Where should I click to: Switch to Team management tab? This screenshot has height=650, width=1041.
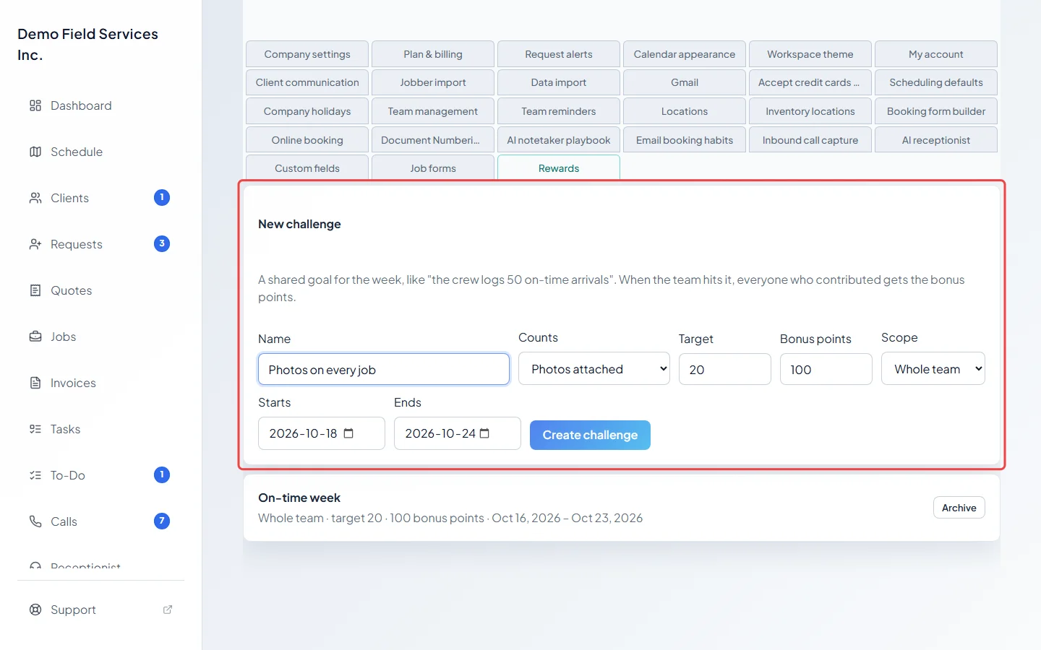pyautogui.click(x=433, y=111)
